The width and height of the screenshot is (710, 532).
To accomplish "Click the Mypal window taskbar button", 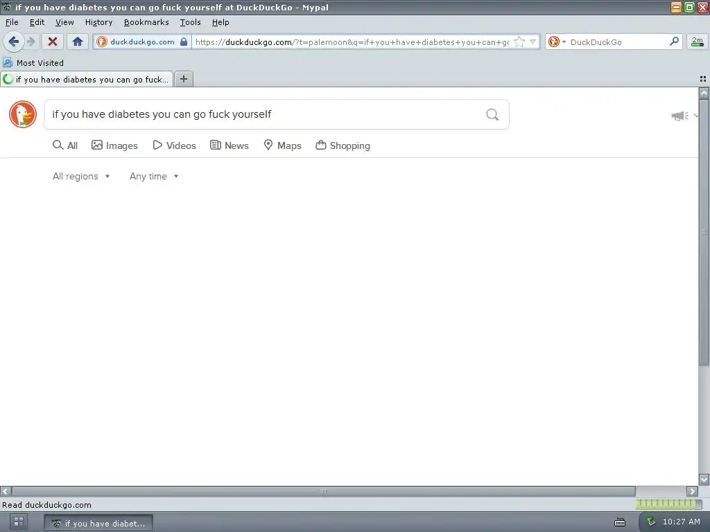I will (x=98, y=523).
